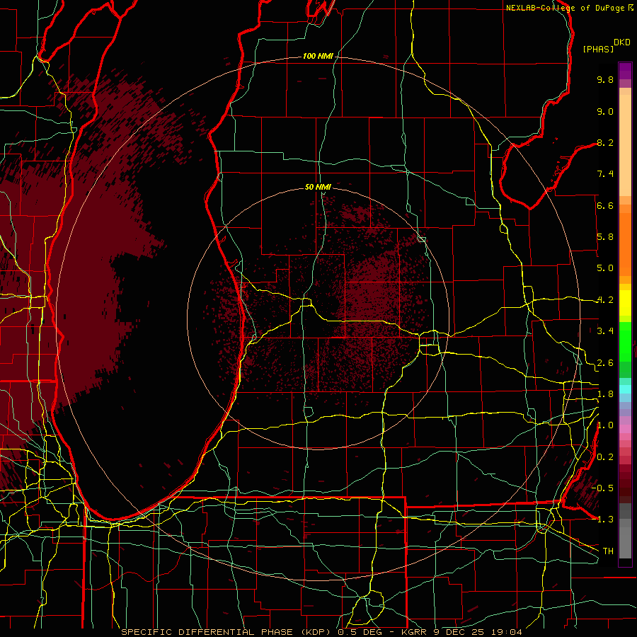
Task: Pick the purple top band of the color bar
Action: click(625, 71)
